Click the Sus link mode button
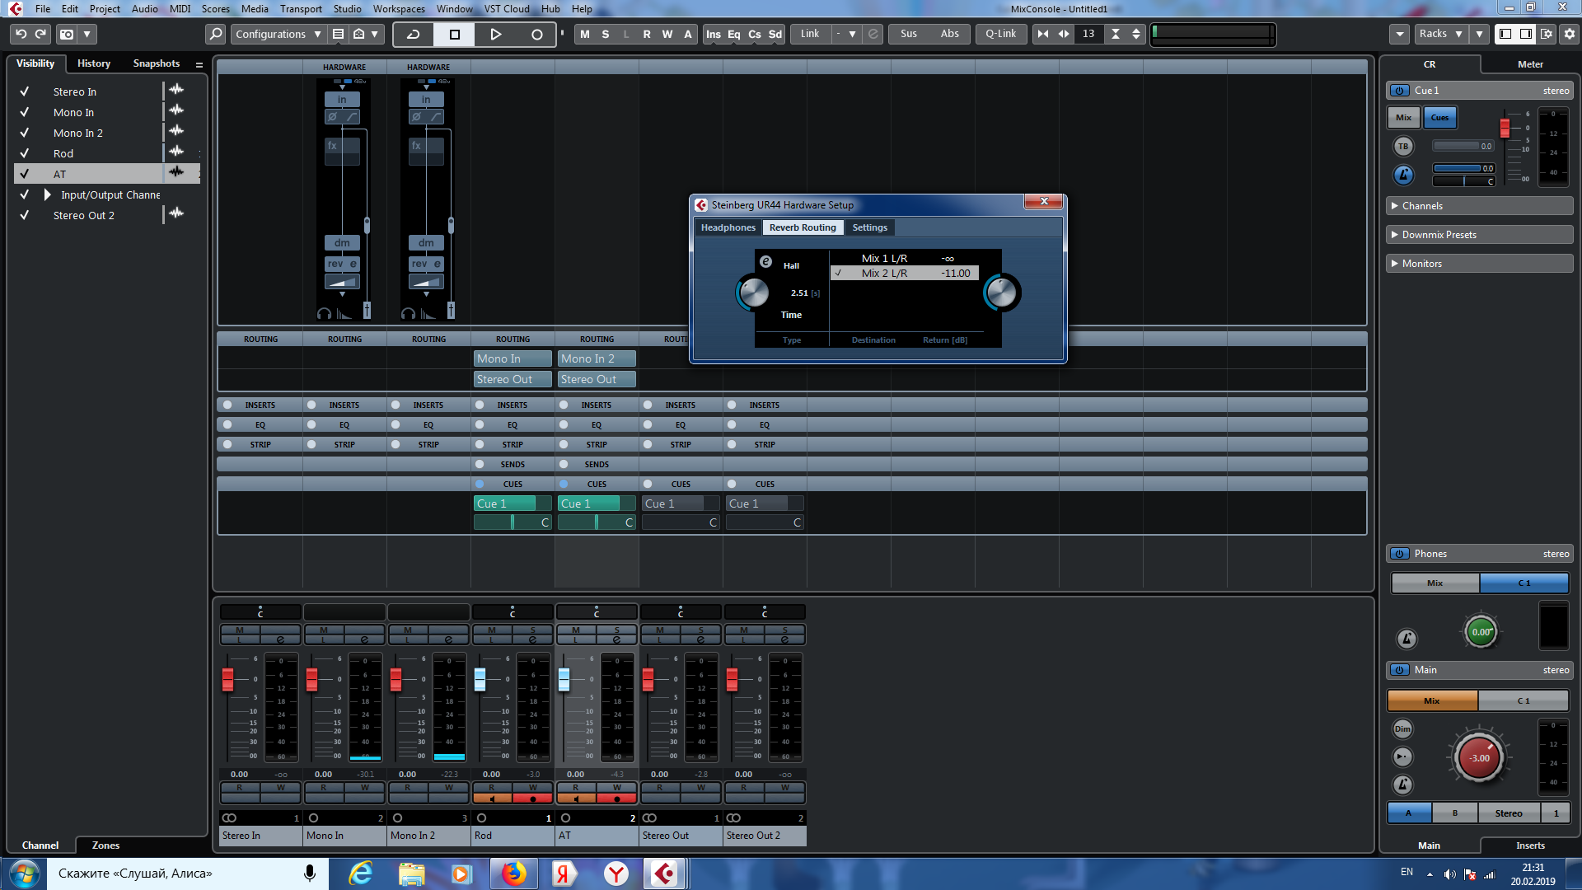The image size is (1582, 890). tap(909, 34)
